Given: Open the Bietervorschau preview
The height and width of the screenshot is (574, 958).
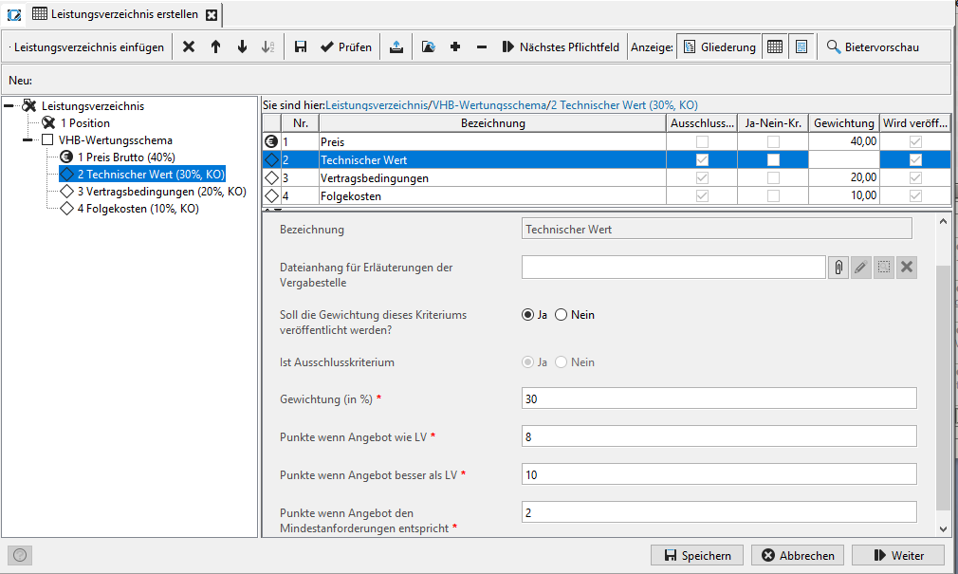Looking at the screenshot, I should [x=873, y=46].
